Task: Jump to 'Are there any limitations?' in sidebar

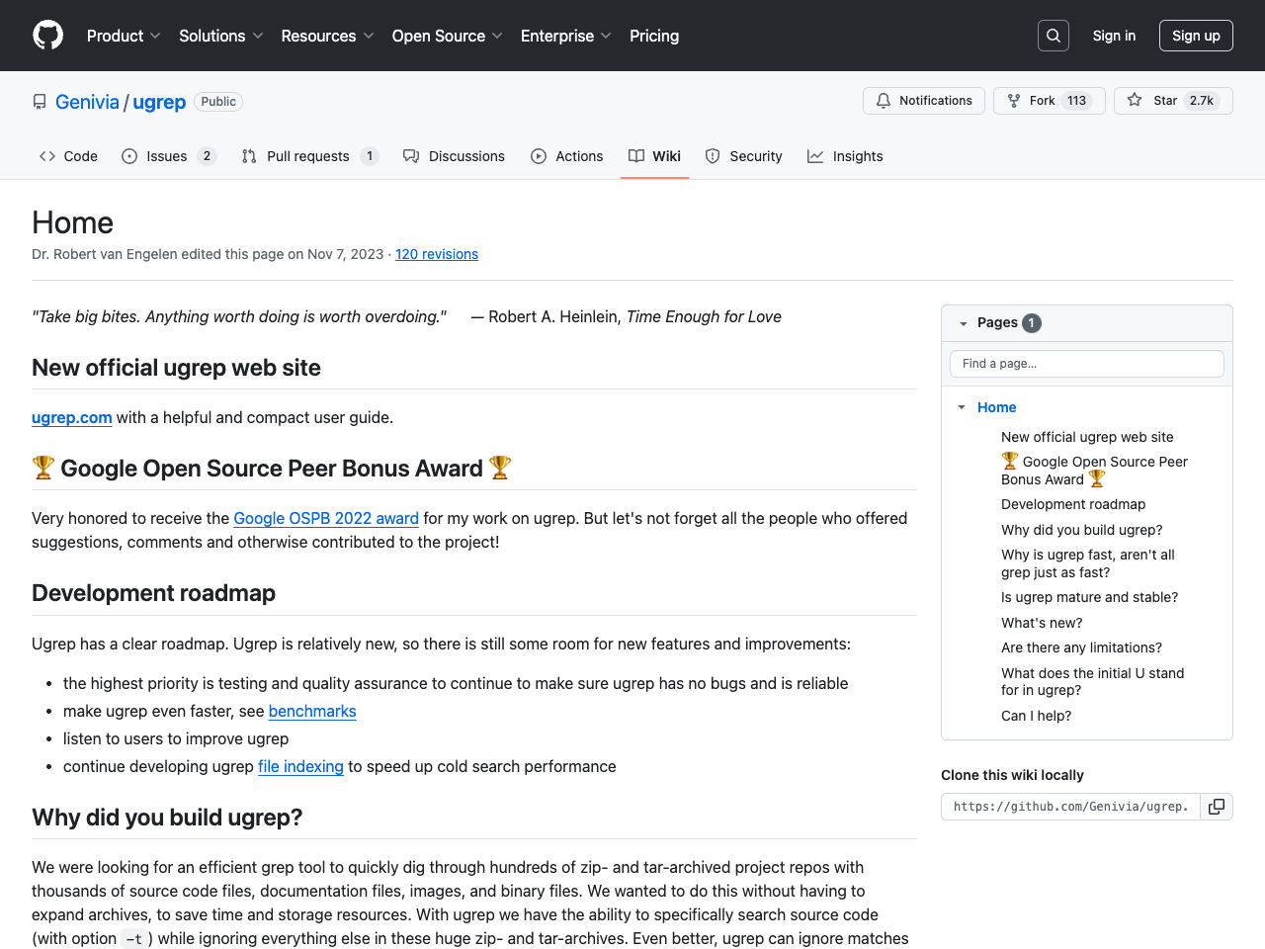Action: (1081, 647)
